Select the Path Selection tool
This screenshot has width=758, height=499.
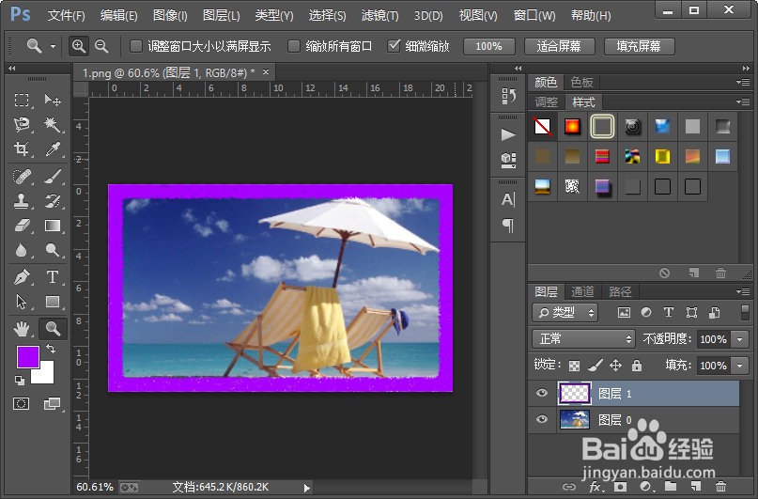(22, 302)
